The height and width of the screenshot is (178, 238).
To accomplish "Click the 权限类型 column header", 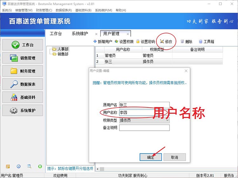I will pos(157,49).
